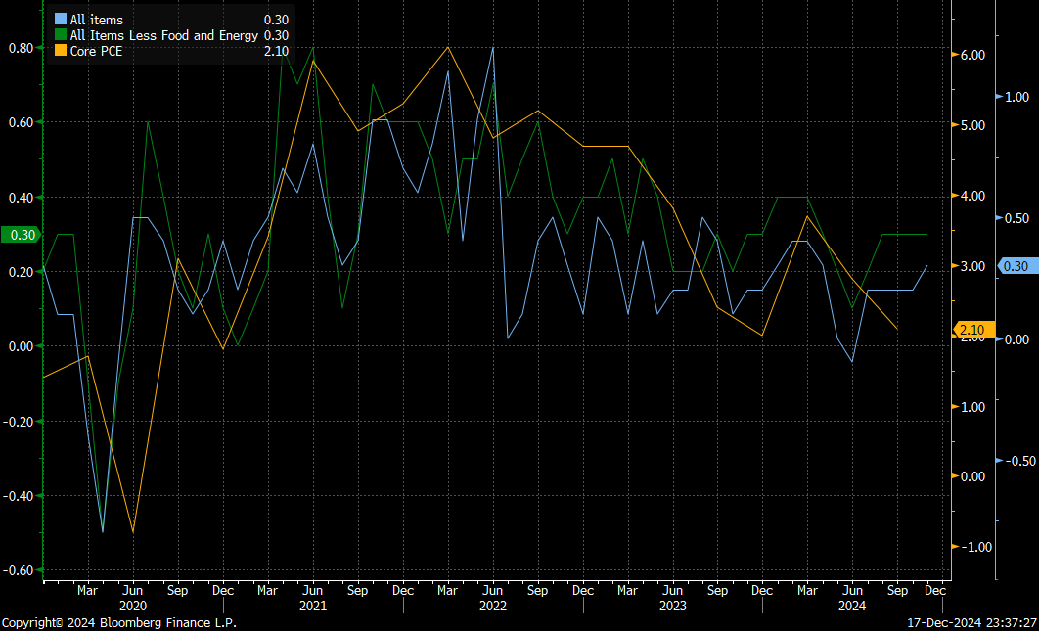Click the orange Core PCE legend swatch
The width and height of the screenshot is (1039, 631).
[61, 51]
